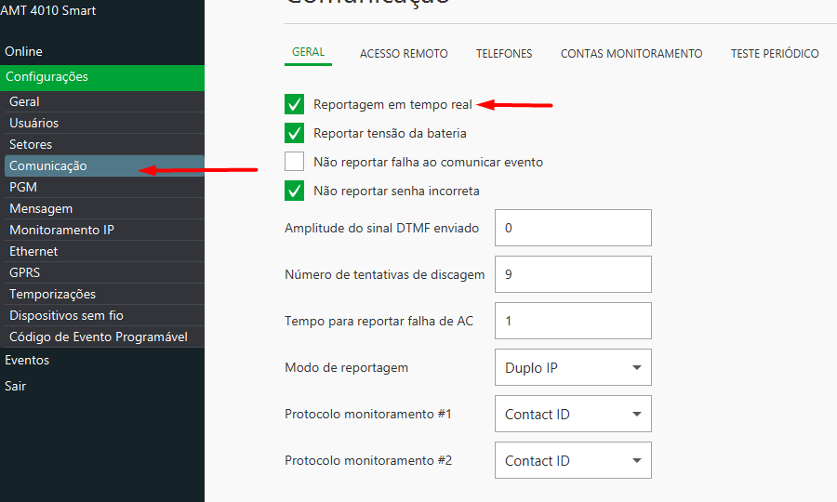Click 'Sair' to log out

(x=16, y=386)
